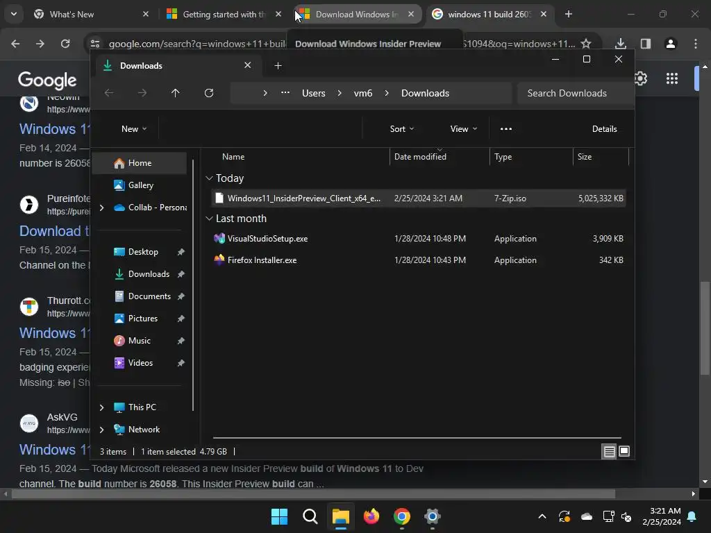Open OneDrive cloud tray icon
Image resolution: width=711 pixels, height=533 pixels.
(x=587, y=516)
